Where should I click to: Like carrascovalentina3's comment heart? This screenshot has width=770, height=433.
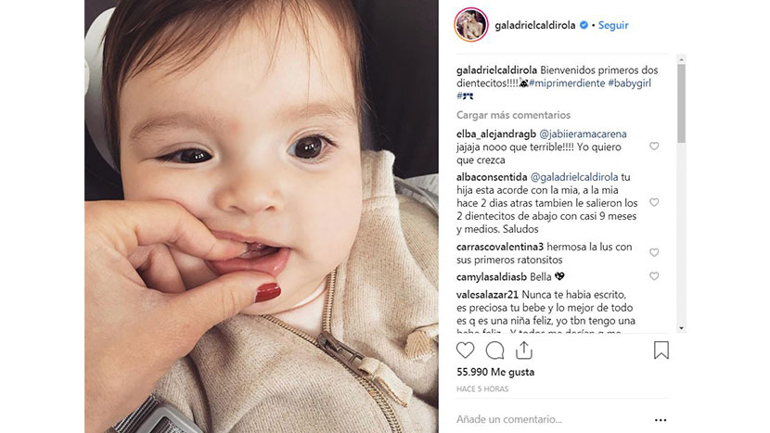(x=654, y=252)
